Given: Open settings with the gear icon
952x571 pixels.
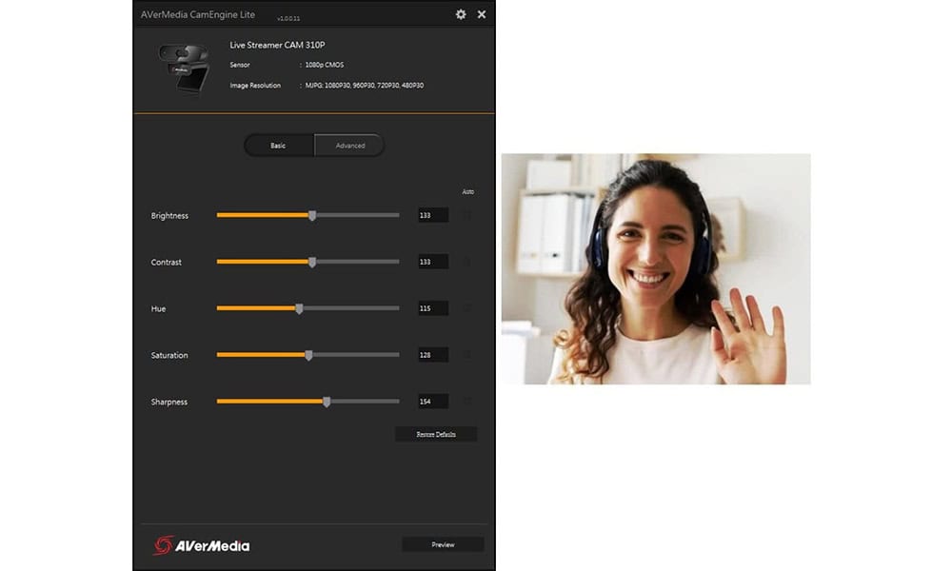Looking at the screenshot, I should pyautogui.click(x=461, y=14).
